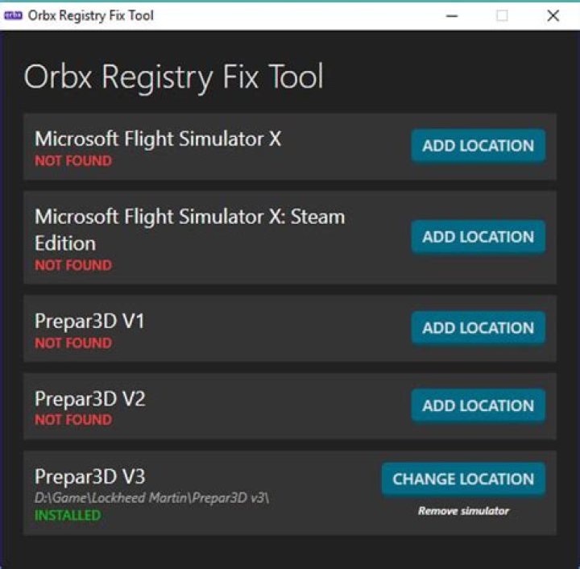Click the window title bar text
The width and height of the screenshot is (580, 569).
click(90, 15)
